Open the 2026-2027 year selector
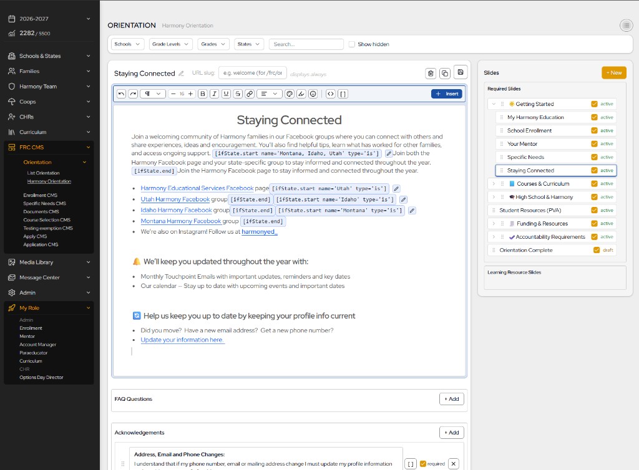 (x=49, y=19)
